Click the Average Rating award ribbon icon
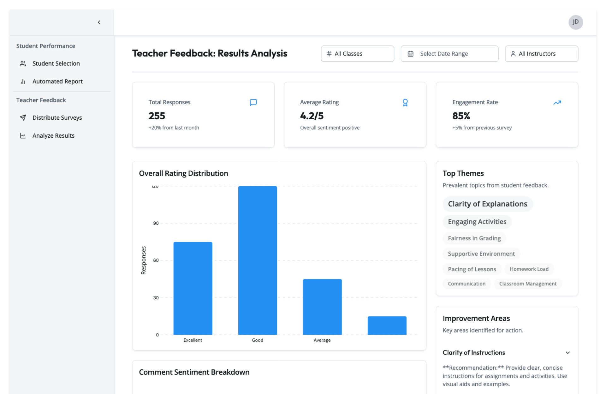The width and height of the screenshot is (606, 394). click(405, 103)
